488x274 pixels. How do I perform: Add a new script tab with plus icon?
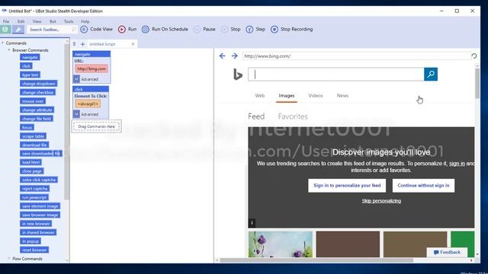[83, 44]
